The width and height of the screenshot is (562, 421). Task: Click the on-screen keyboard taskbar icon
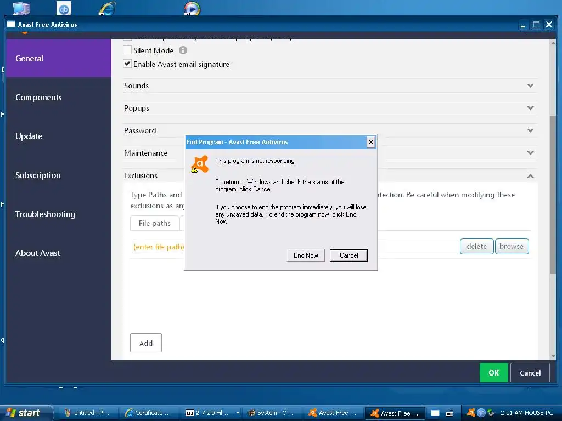[449, 413]
